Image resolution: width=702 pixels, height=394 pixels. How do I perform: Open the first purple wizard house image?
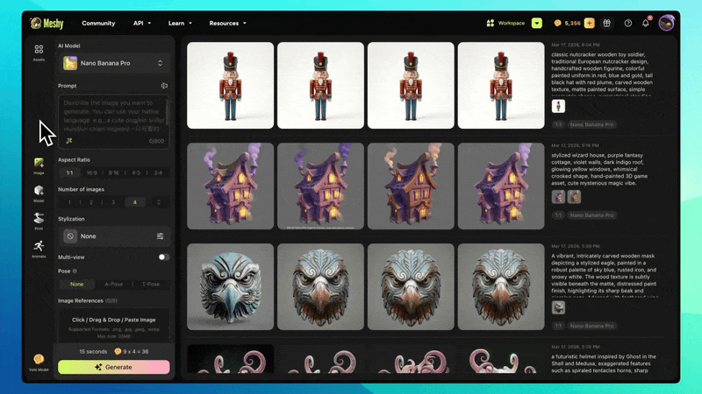click(x=230, y=186)
